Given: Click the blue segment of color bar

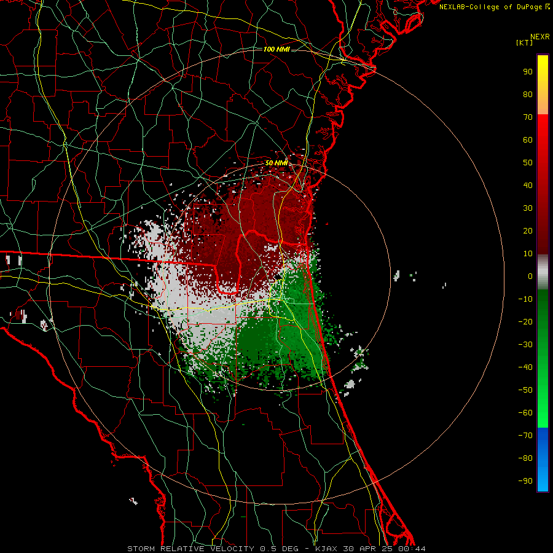Looking at the screenshot, I should coord(543,459).
